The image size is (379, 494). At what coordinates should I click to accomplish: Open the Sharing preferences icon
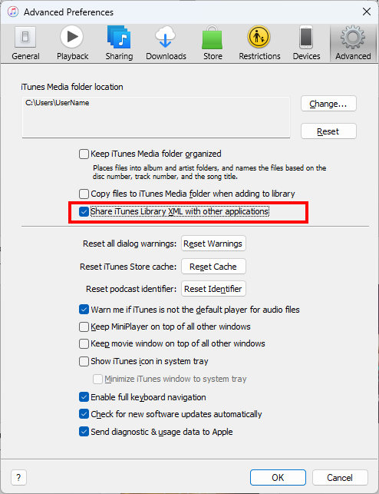point(119,37)
